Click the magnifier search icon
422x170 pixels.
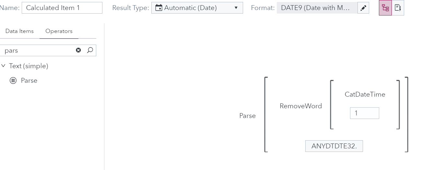(90, 50)
